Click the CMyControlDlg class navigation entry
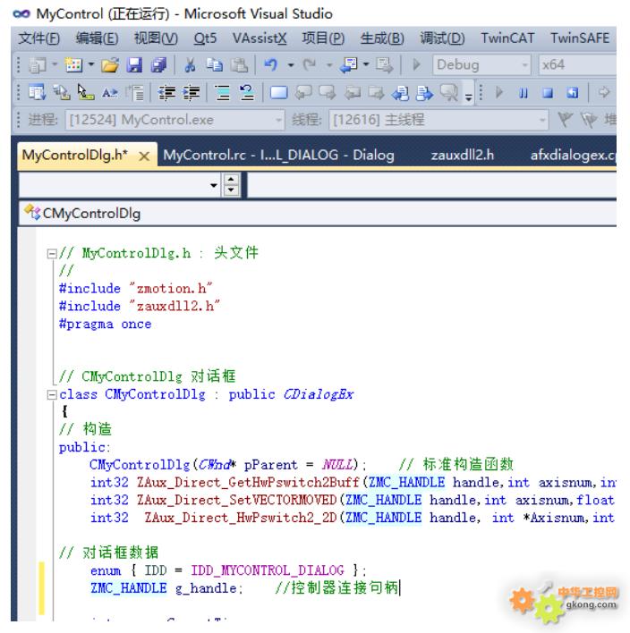 [x=91, y=213]
